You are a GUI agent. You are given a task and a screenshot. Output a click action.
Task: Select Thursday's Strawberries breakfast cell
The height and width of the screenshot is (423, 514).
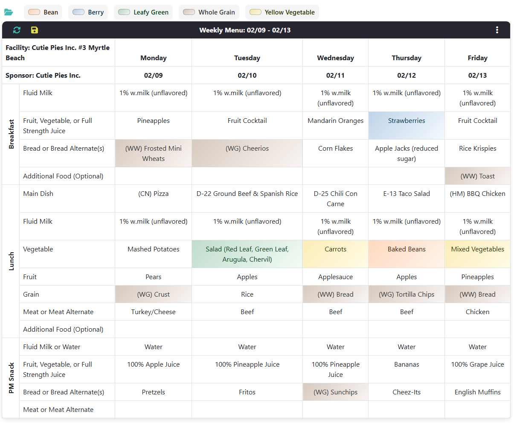pyautogui.click(x=406, y=121)
